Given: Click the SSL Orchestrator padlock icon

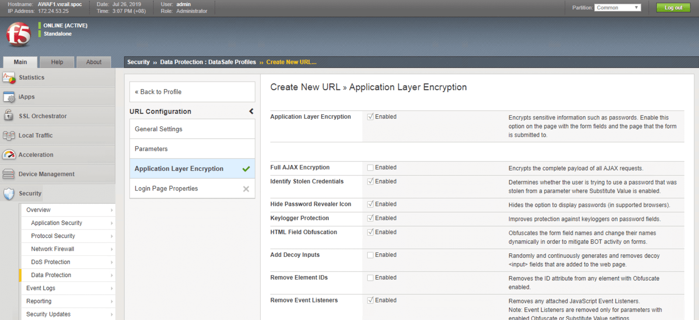Looking at the screenshot, I should point(9,116).
